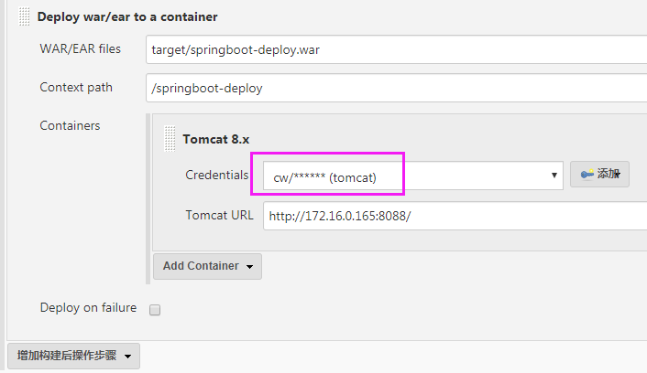Focus the WAR/EAR files input field
This screenshot has height=373, width=647.
pos(396,49)
